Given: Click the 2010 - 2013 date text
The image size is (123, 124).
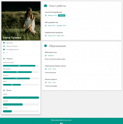Looking at the screenshot, I should pos(52,82).
